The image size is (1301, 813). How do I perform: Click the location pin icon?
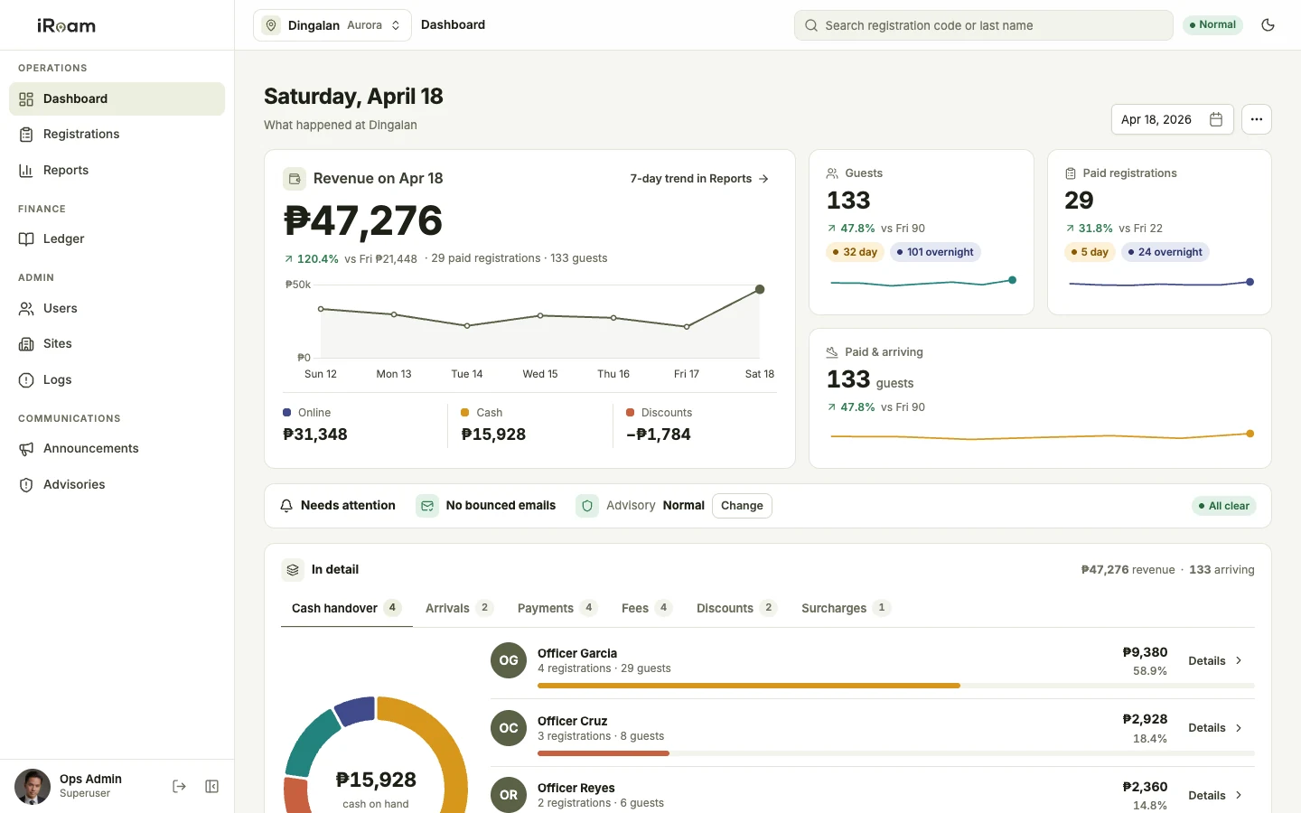[271, 25]
